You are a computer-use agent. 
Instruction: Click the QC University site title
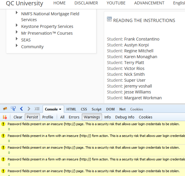pyautogui.click(x=24, y=3)
